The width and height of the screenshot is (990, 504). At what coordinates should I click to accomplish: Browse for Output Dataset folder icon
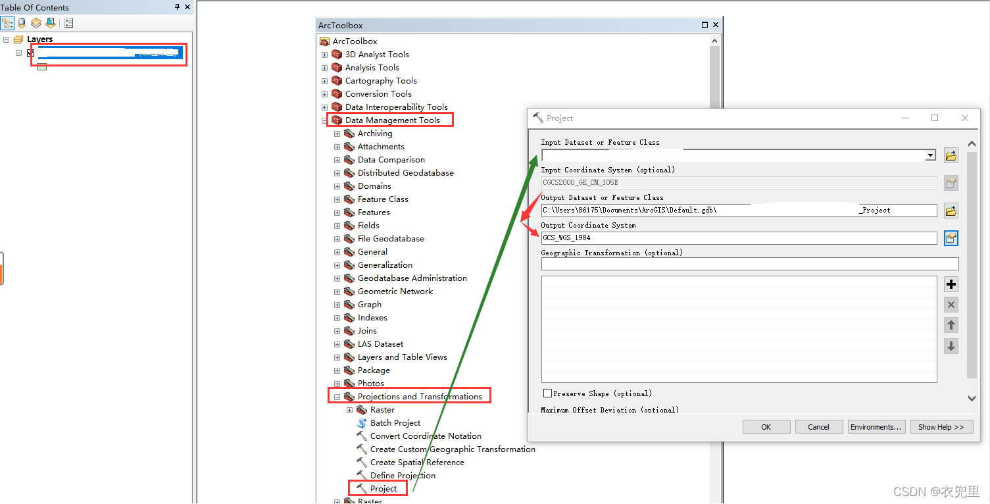951,211
